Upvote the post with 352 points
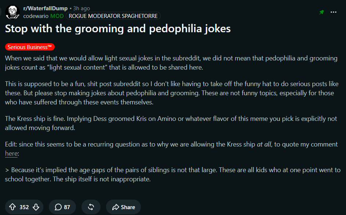346x215 pixels. [12, 207]
